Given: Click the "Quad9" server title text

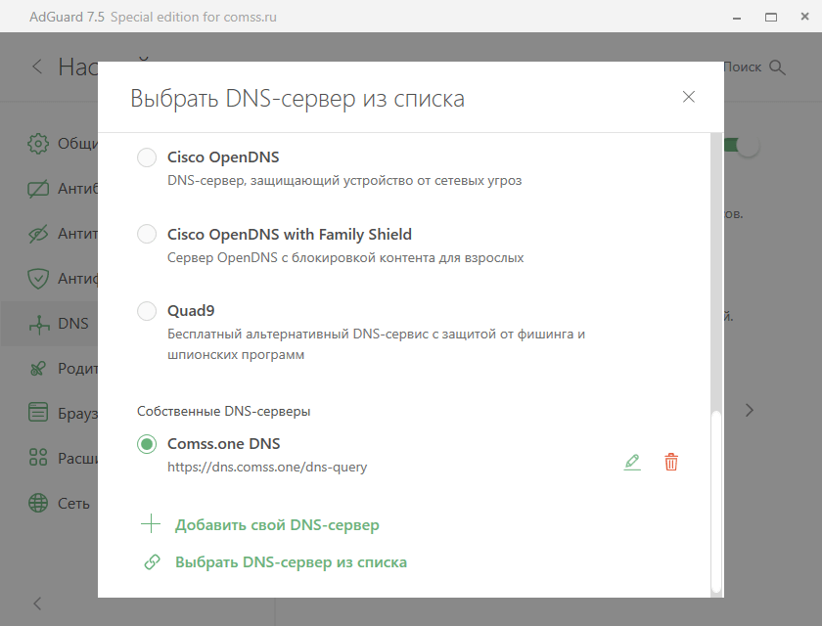Looking at the screenshot, I should 191,311.
